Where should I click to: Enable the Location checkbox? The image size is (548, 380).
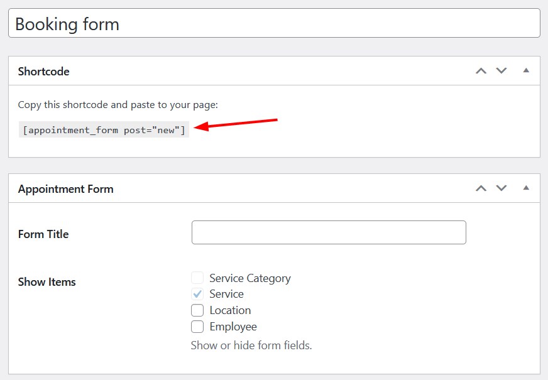[x=197, y=310]
